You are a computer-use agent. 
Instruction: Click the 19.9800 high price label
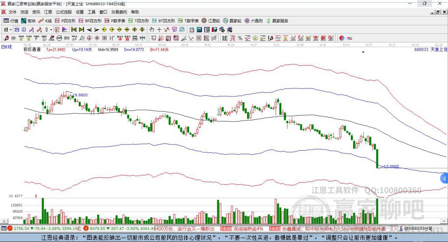tap(80, 95)
